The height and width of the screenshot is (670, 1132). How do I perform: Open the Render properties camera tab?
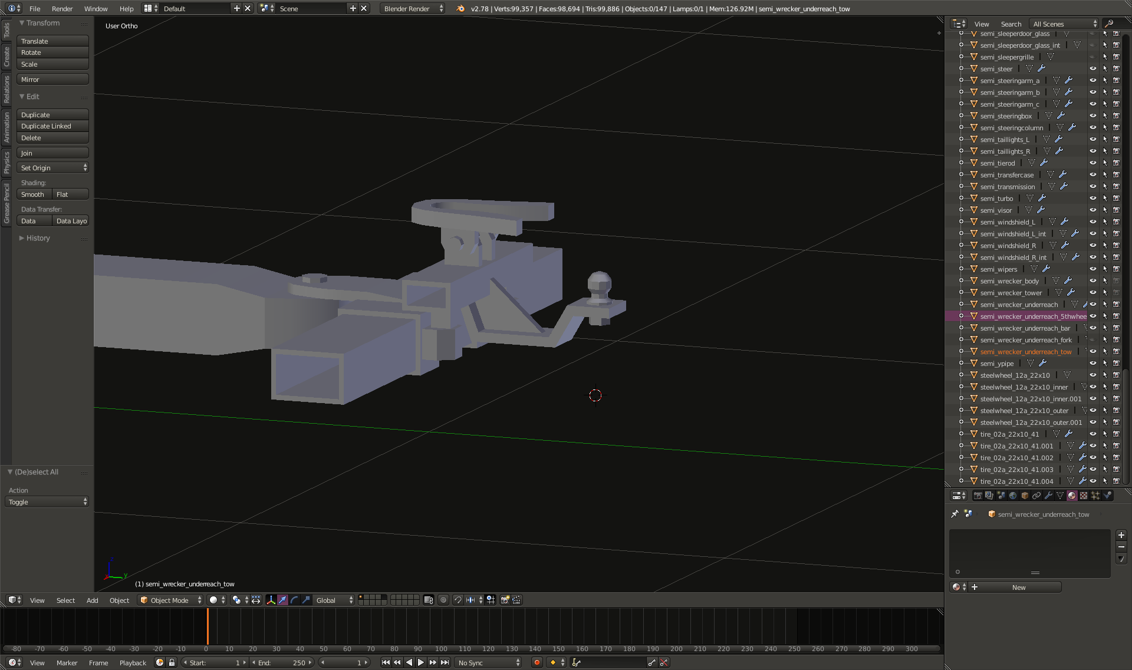(x=978, y=496)
